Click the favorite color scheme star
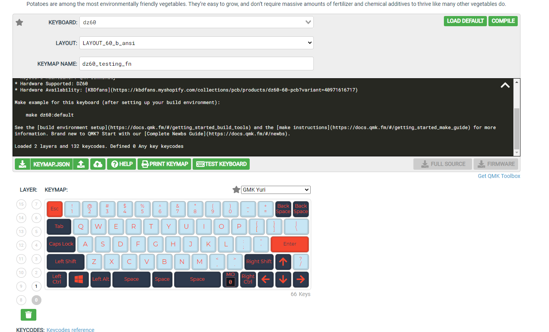The height and width of the screenshot is (332, 549). [x=236, y=190]
